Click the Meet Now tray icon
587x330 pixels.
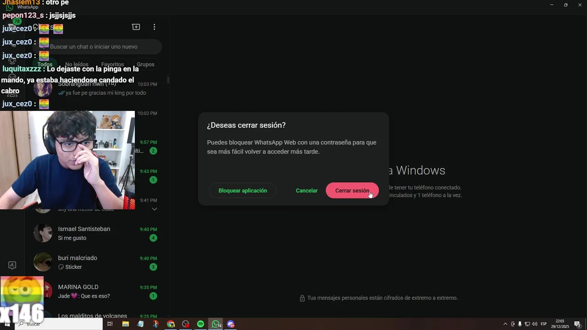pyautogui.click(x=513, y=324)
